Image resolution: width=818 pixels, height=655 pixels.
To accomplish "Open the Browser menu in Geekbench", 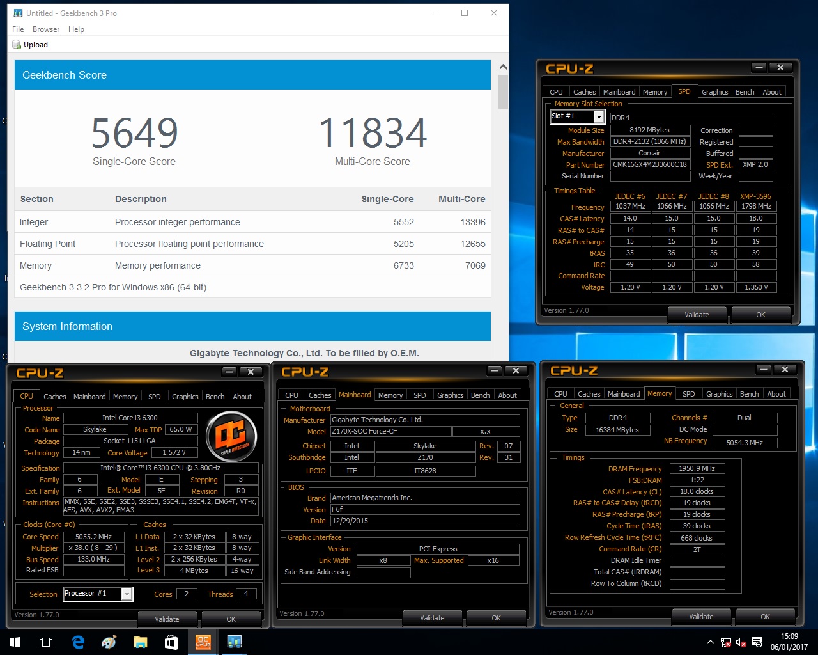I will 46,29.
